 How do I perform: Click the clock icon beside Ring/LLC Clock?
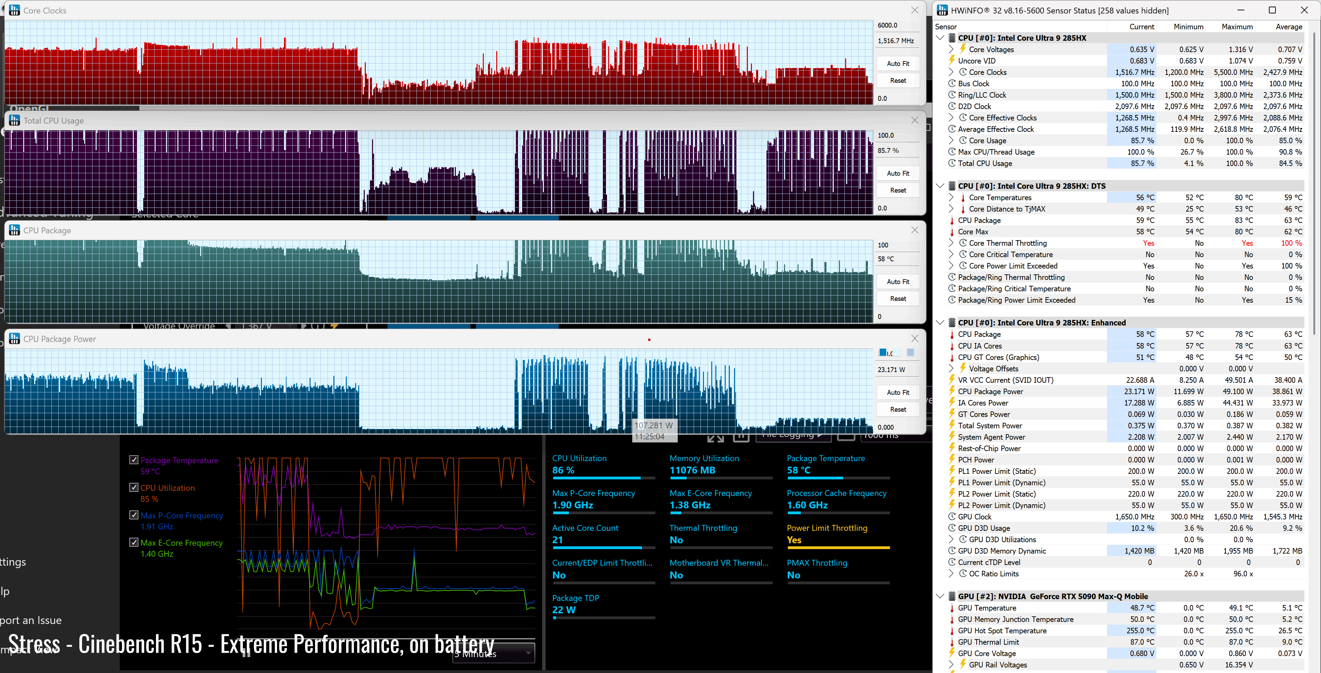pyautogui.click(x=952, y=94)
